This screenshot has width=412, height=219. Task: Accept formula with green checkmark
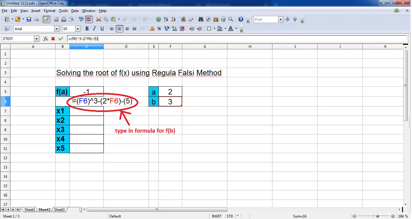pos(61,39)
